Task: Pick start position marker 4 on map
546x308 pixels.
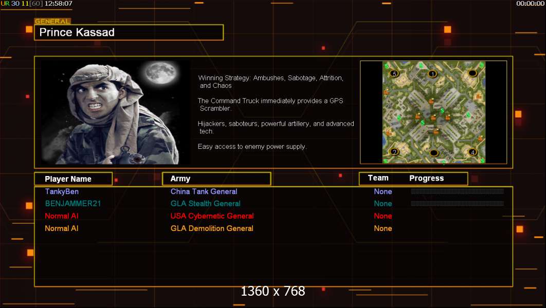Action: point(472,152)
